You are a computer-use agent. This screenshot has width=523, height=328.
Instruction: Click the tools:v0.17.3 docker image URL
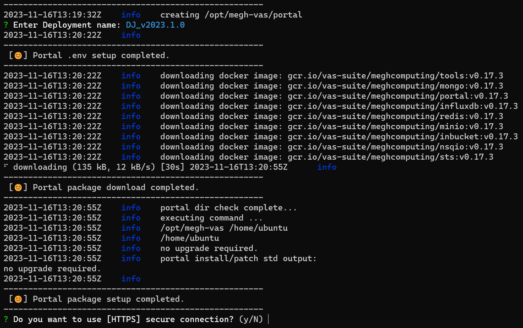[x=395, y=76]
